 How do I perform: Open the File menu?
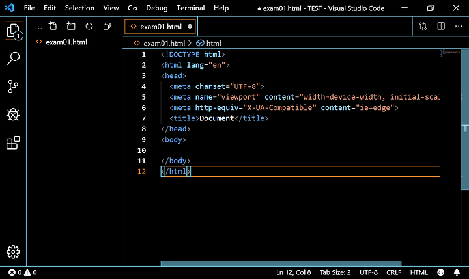click(29, 8)
